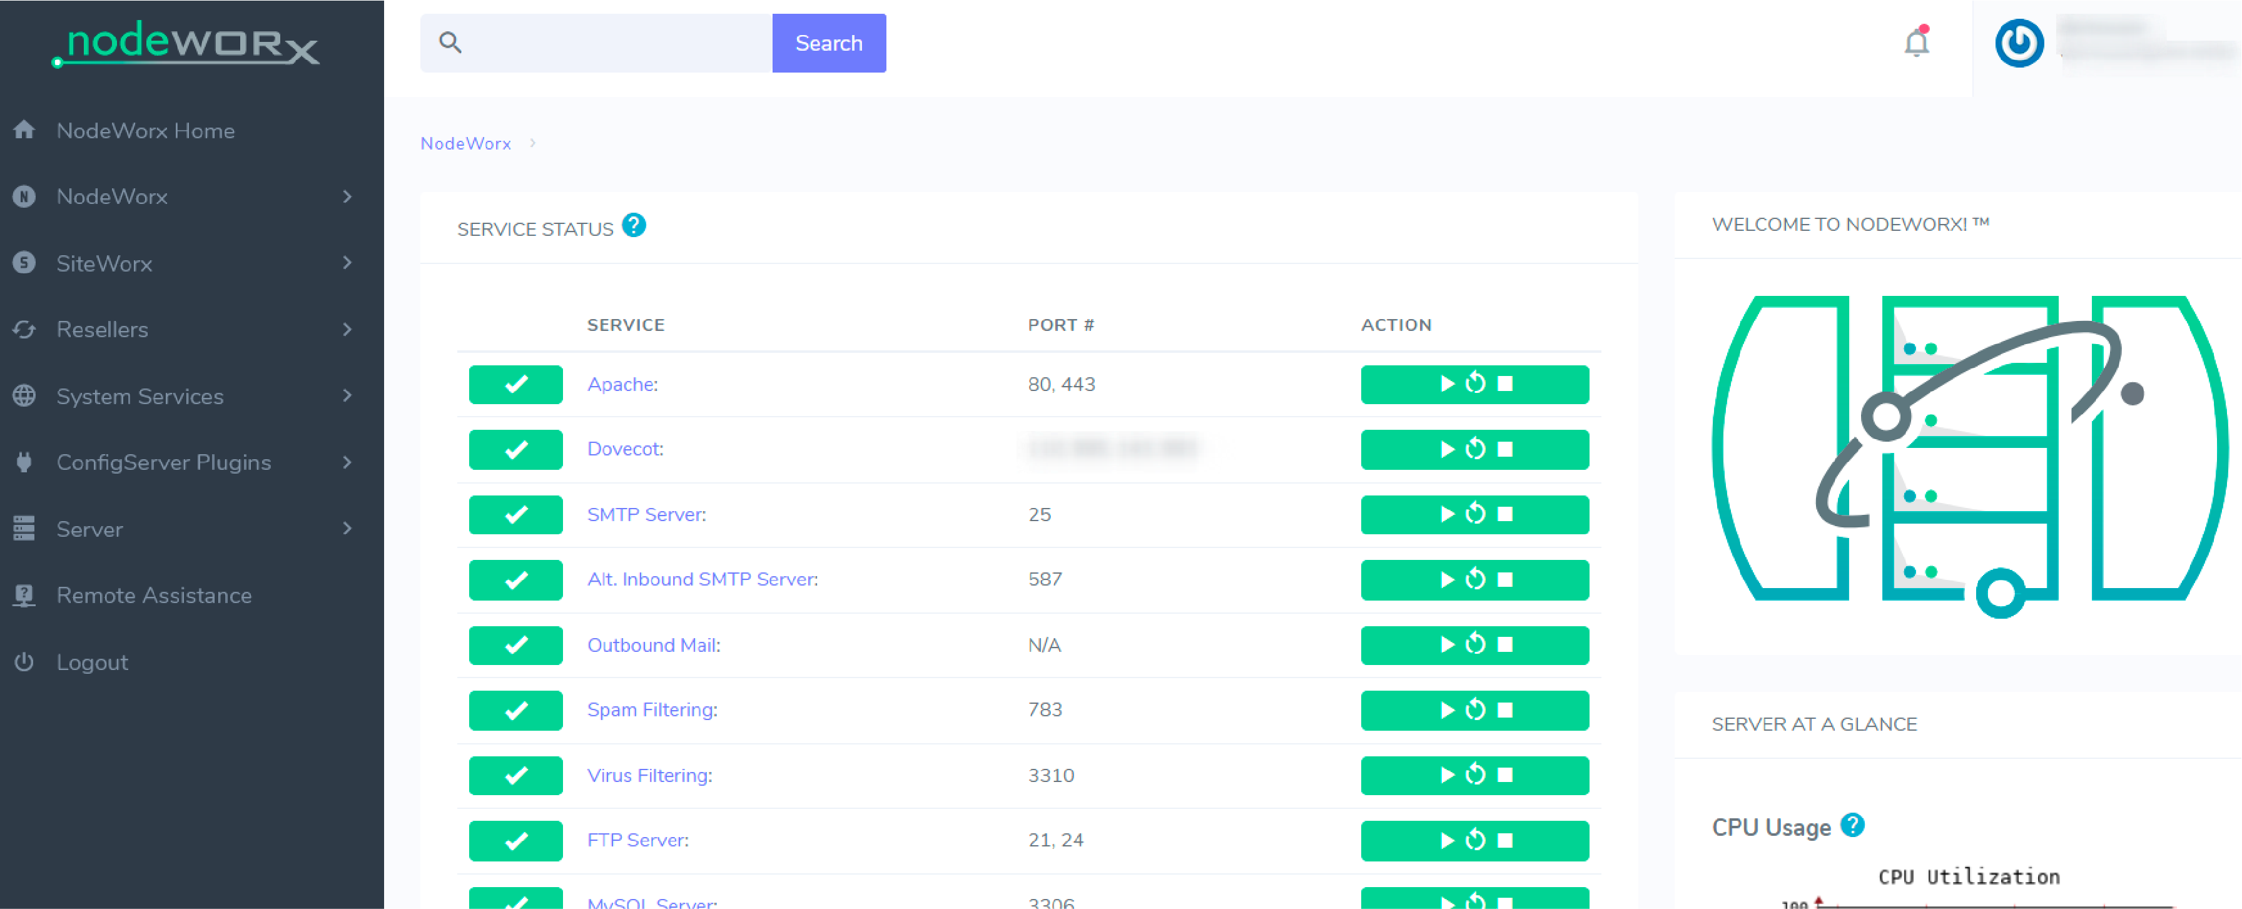Viewport: 2242px width, 909px height.
Task: Click the notification bell icon
Action: (1916, 41)
